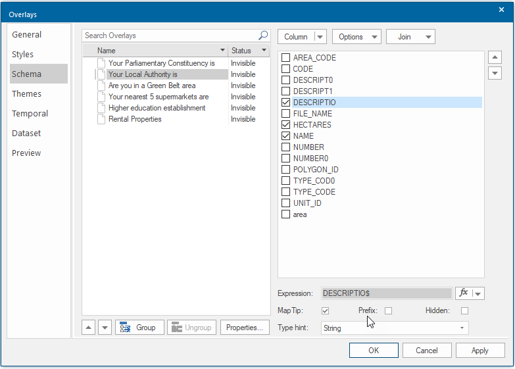
Task: Move column down using right-side down arrow
Action: tap(495, 73)
